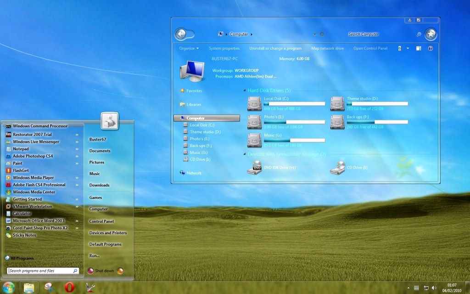470x294 pixels.
Task: Click the volume speaker icon in system tray
Action: tap(434, 288)
